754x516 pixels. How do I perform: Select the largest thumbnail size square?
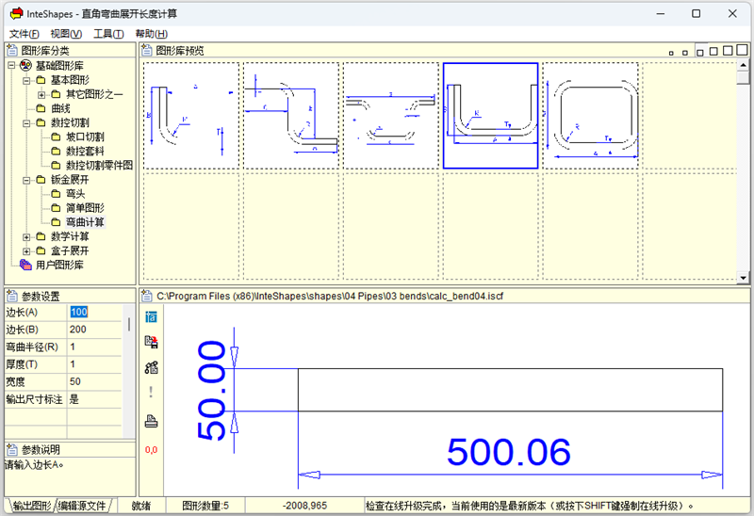click(743, 50)
